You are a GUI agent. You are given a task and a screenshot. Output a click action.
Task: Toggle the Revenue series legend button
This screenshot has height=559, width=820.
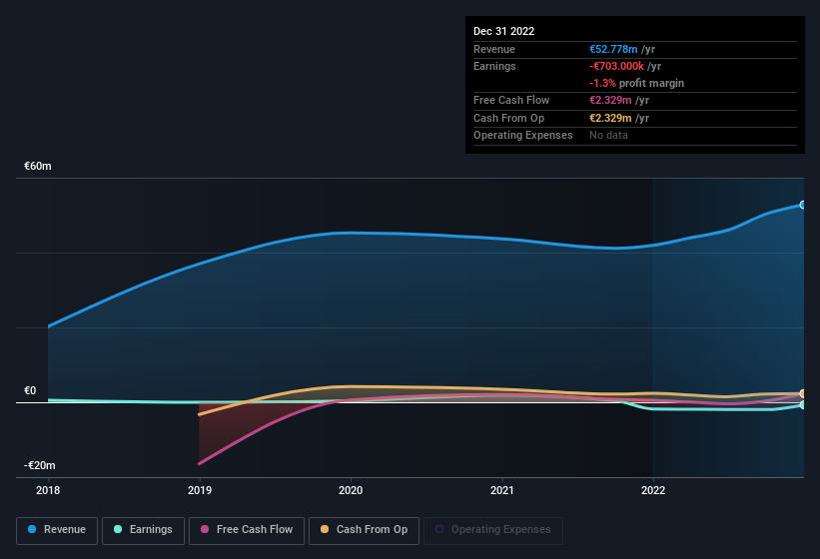(x=57, y=530)
